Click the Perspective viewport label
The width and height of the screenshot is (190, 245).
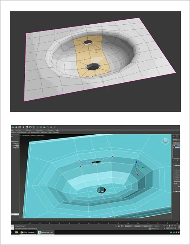(x=26, y=135)
